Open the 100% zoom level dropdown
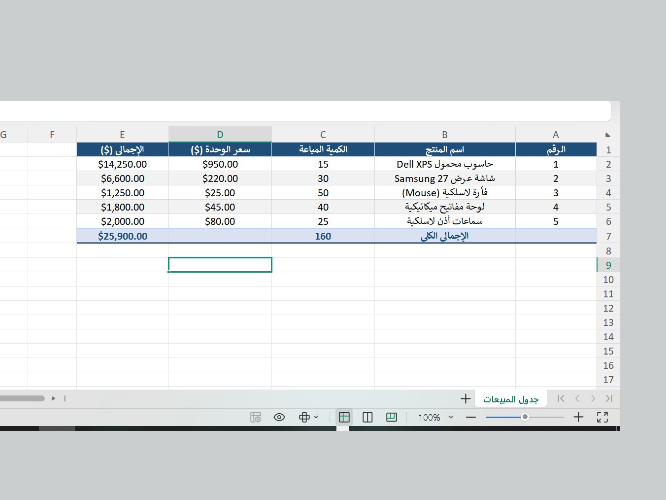 pyautogui.click(x=451, y=417)
